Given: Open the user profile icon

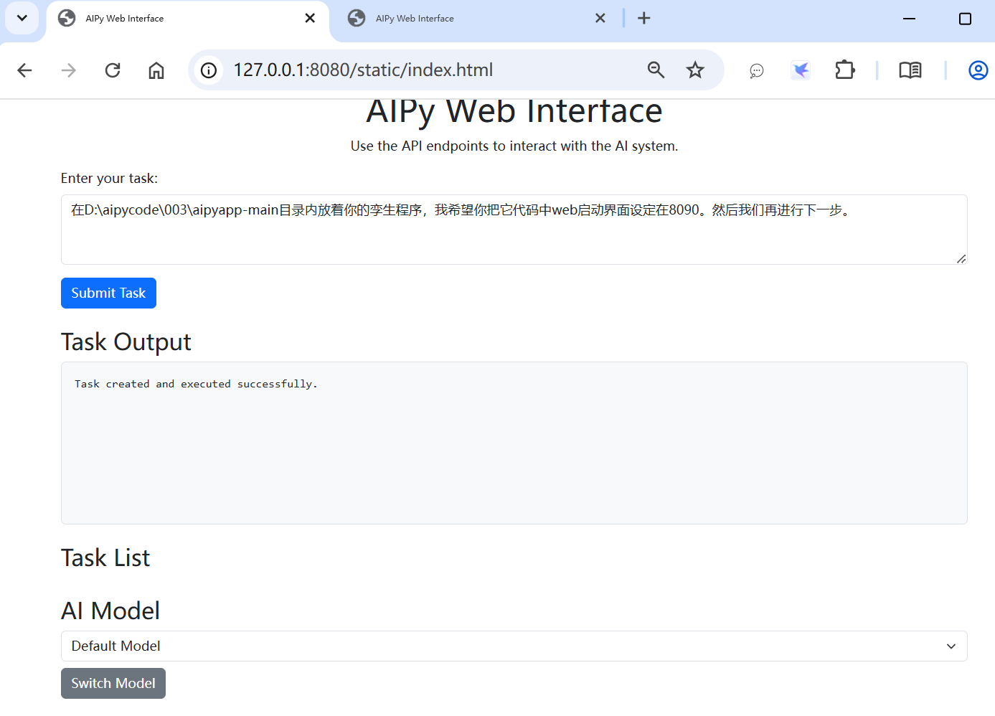Looking at the screenshot, I should click(978, 70).
